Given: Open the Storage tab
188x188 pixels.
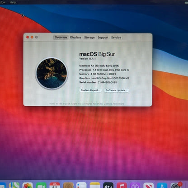Looking at the screenshot, I should pos(89,38).
